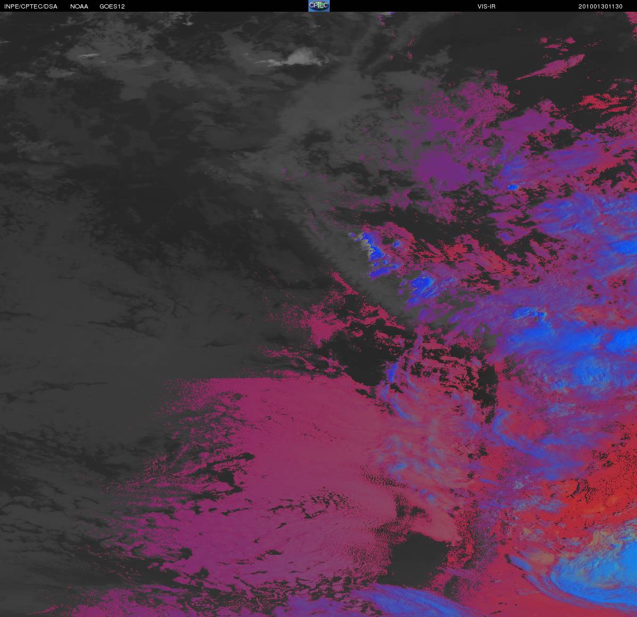Click the CPTEC logo in the header
This screenshot has height=617, width=637.
(319, 6)
